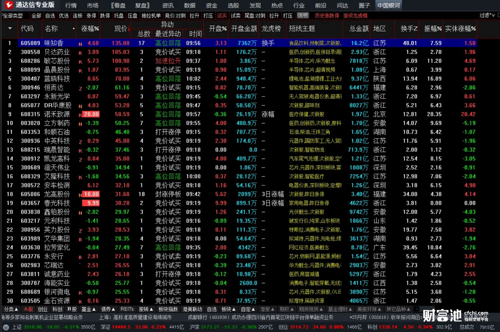500x332 pixels.
Task: Open the header corner dropdown arrow beside 代码
Action: click(x=10, y=28)
